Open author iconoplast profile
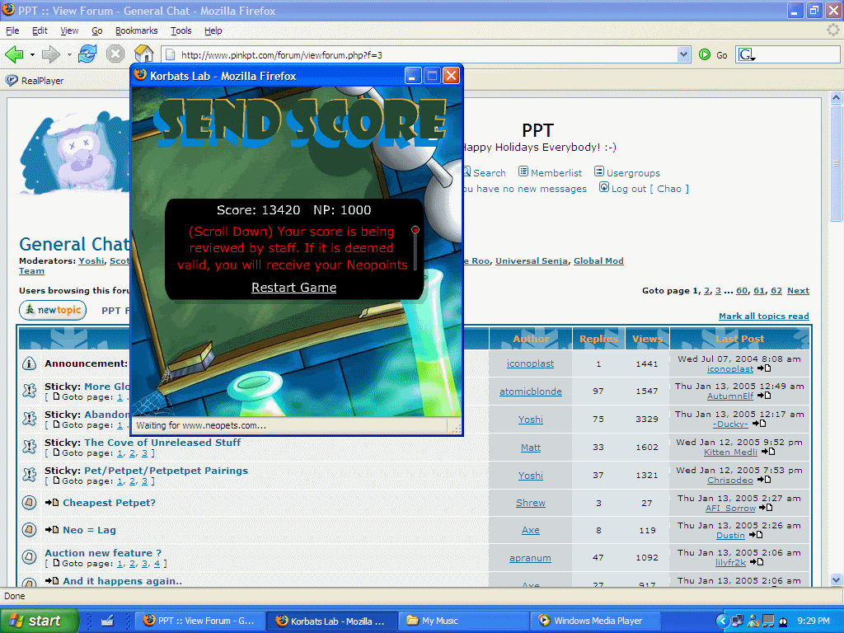The width and height of the screenshot is (844, 633). tap(530, 363)
